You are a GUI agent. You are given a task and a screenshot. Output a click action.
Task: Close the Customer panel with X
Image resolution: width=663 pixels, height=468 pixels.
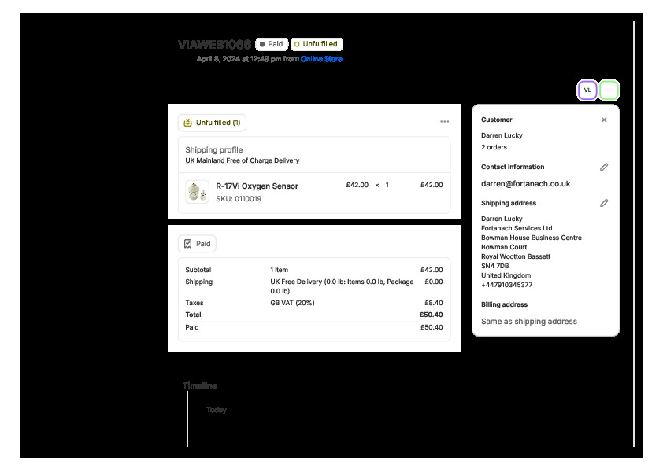coord(604,120)
